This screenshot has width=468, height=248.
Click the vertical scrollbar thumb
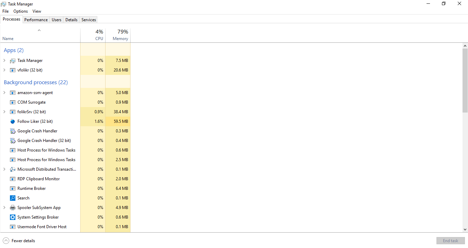click(465, 80)
